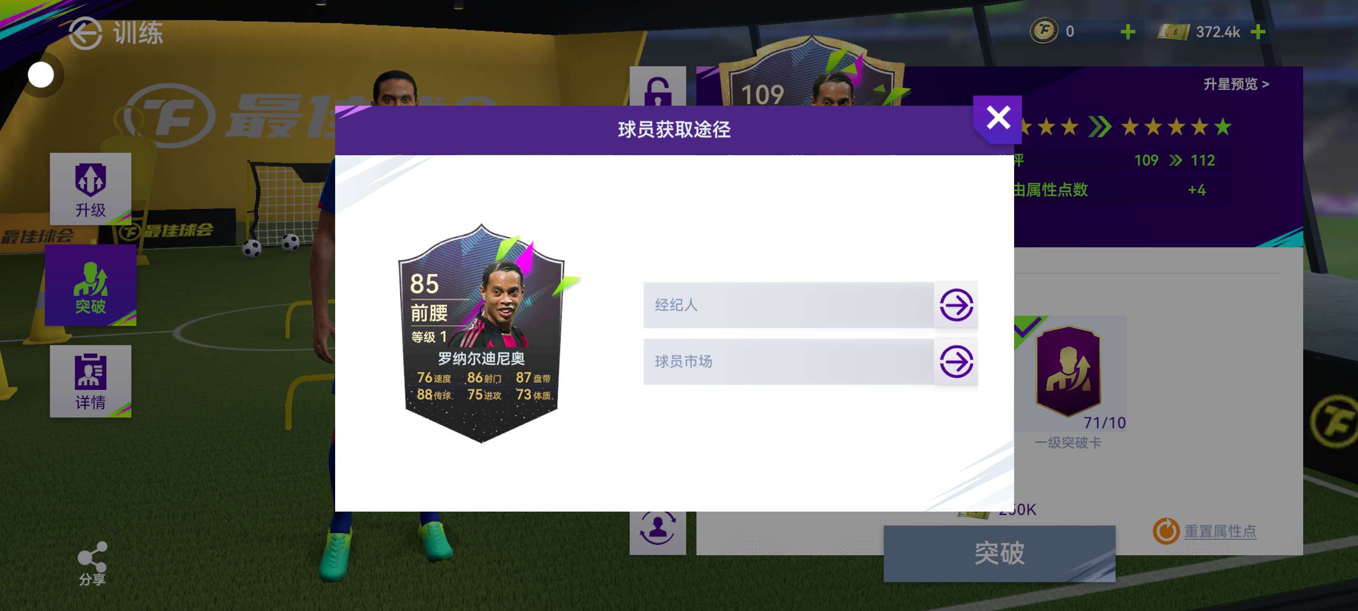The height and width of the screenshot is (611, 1358).
Task: Select the 经纪人 source row
Action: pyautogui.click(x=789, y=305)
